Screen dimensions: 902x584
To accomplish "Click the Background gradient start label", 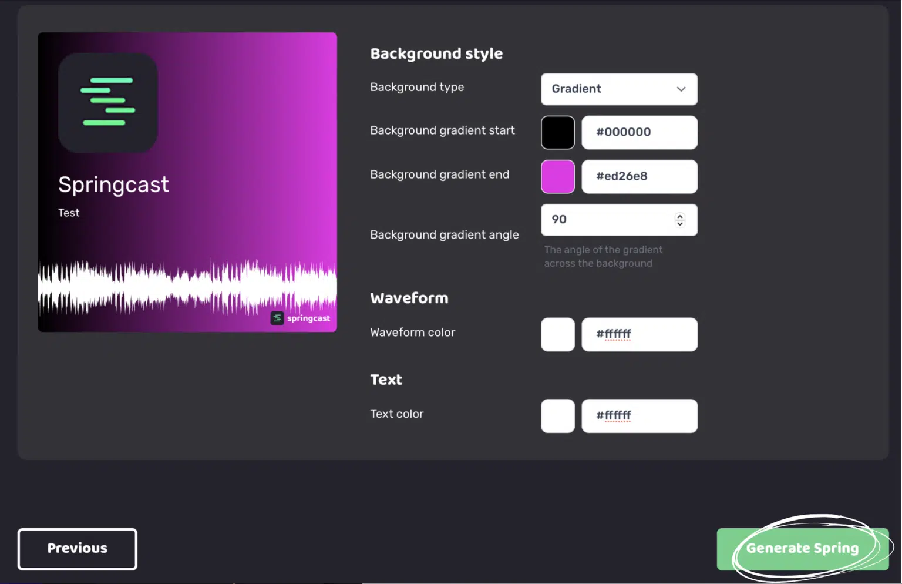I will pos(442,130).
